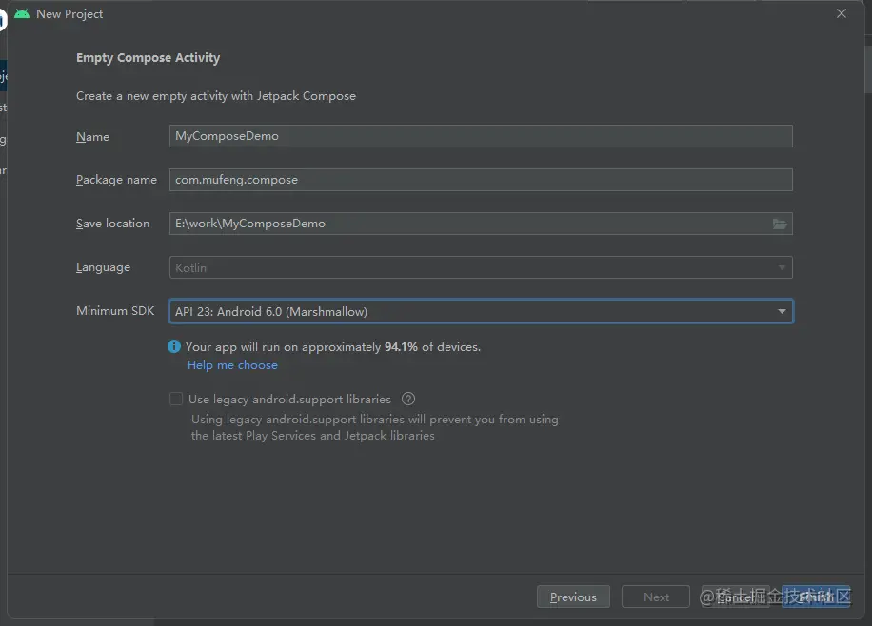The height and width of the screenshot is (626, 872).
Task: Click the Next button
Action: click(x=656, y=597)
